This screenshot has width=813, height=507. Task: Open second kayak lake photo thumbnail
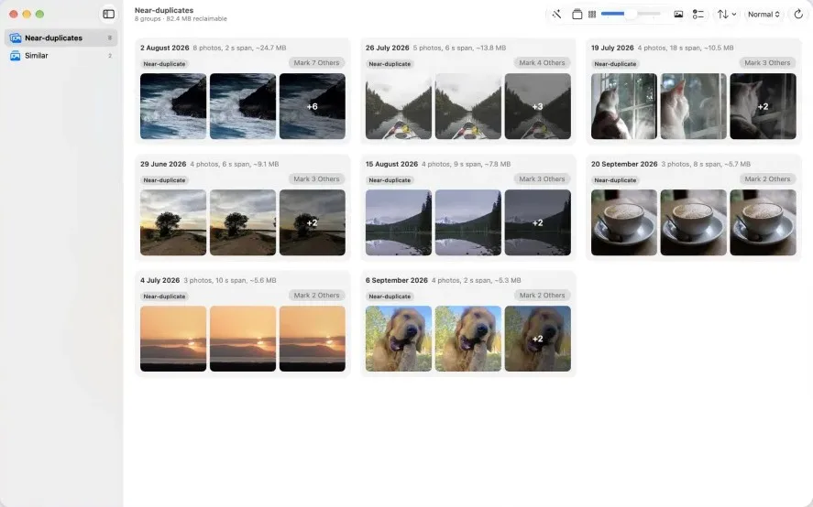click(x=468, y=106)
